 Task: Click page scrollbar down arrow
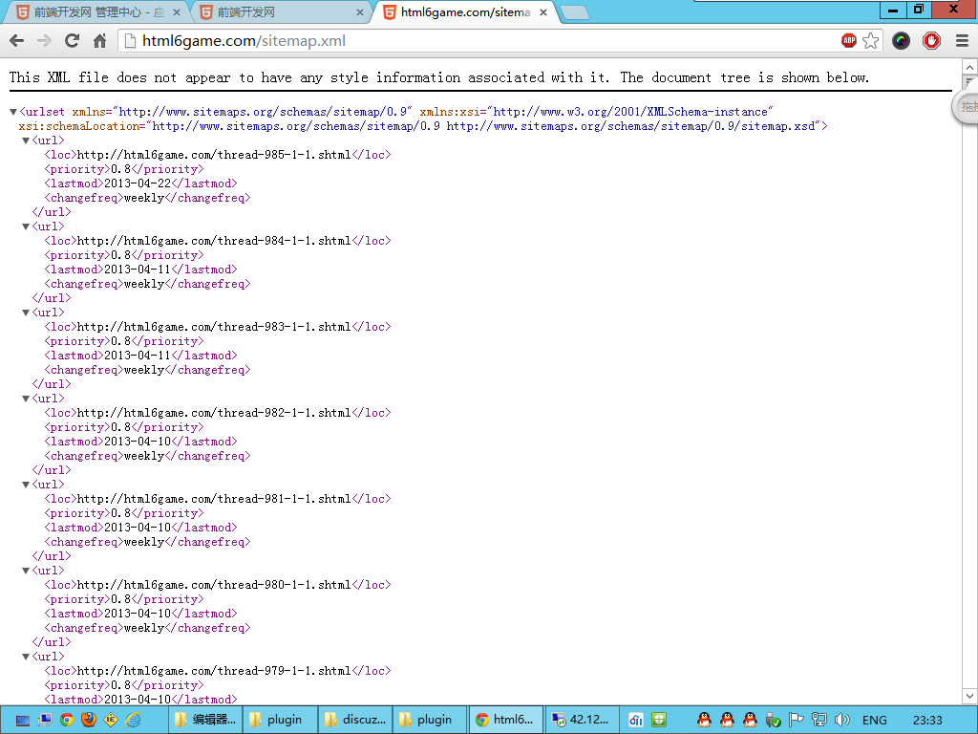pos(969,696)
